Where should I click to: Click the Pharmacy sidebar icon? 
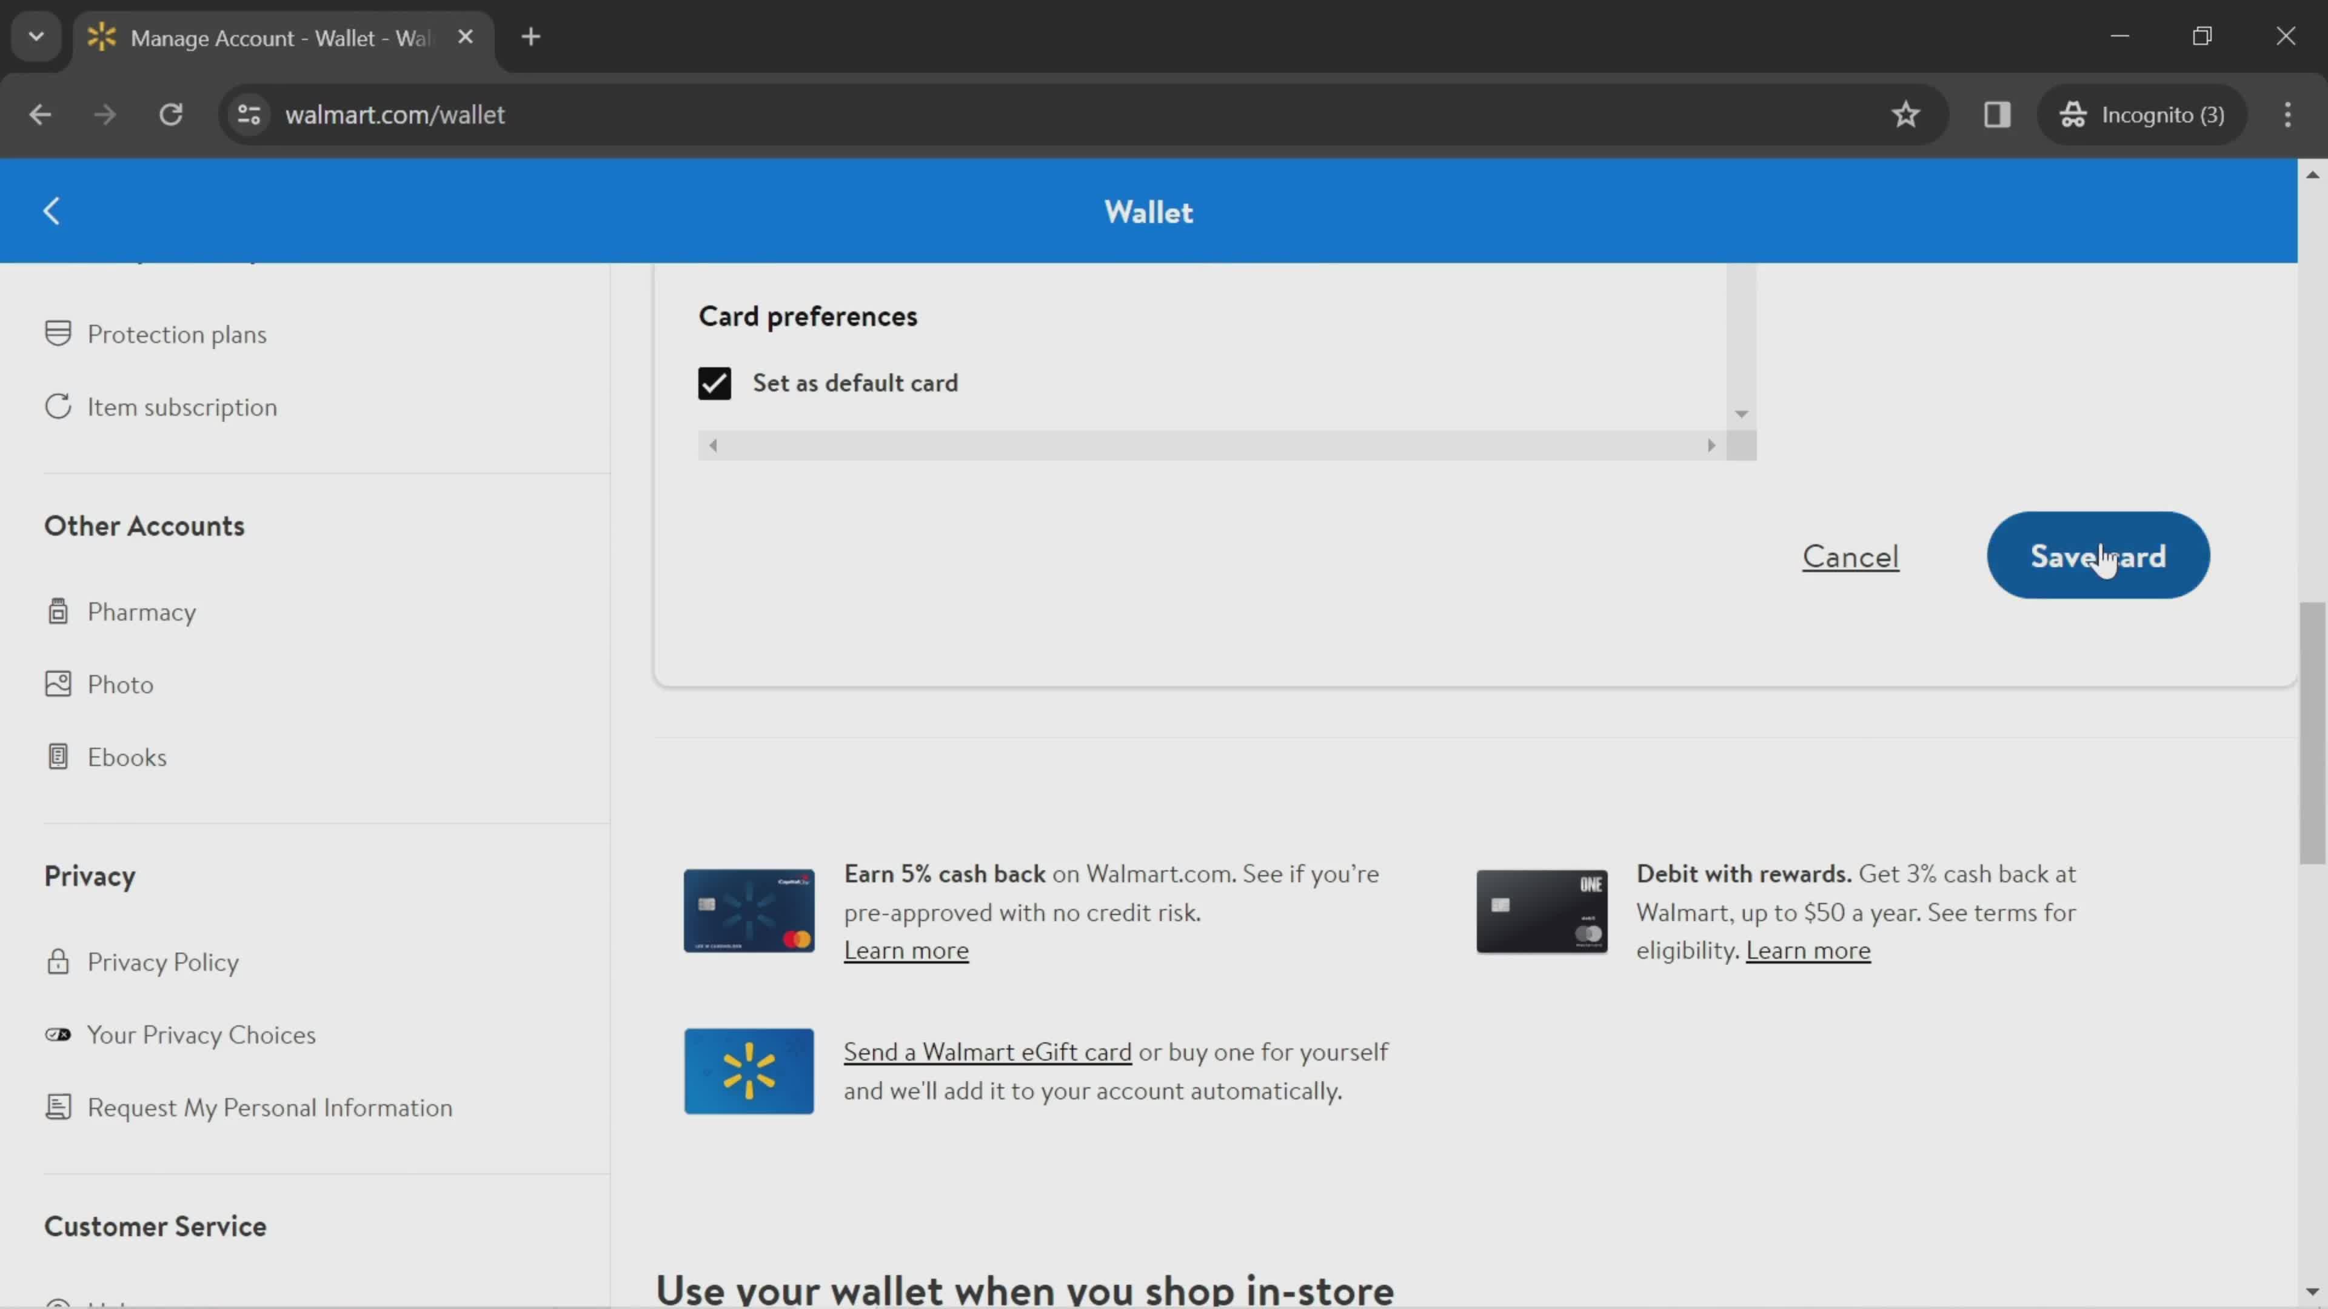(x=55, y=609)
